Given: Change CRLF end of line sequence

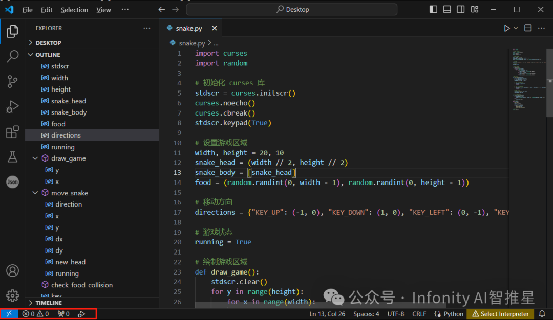Looking at the screenshot, I should tap(419, 314).
